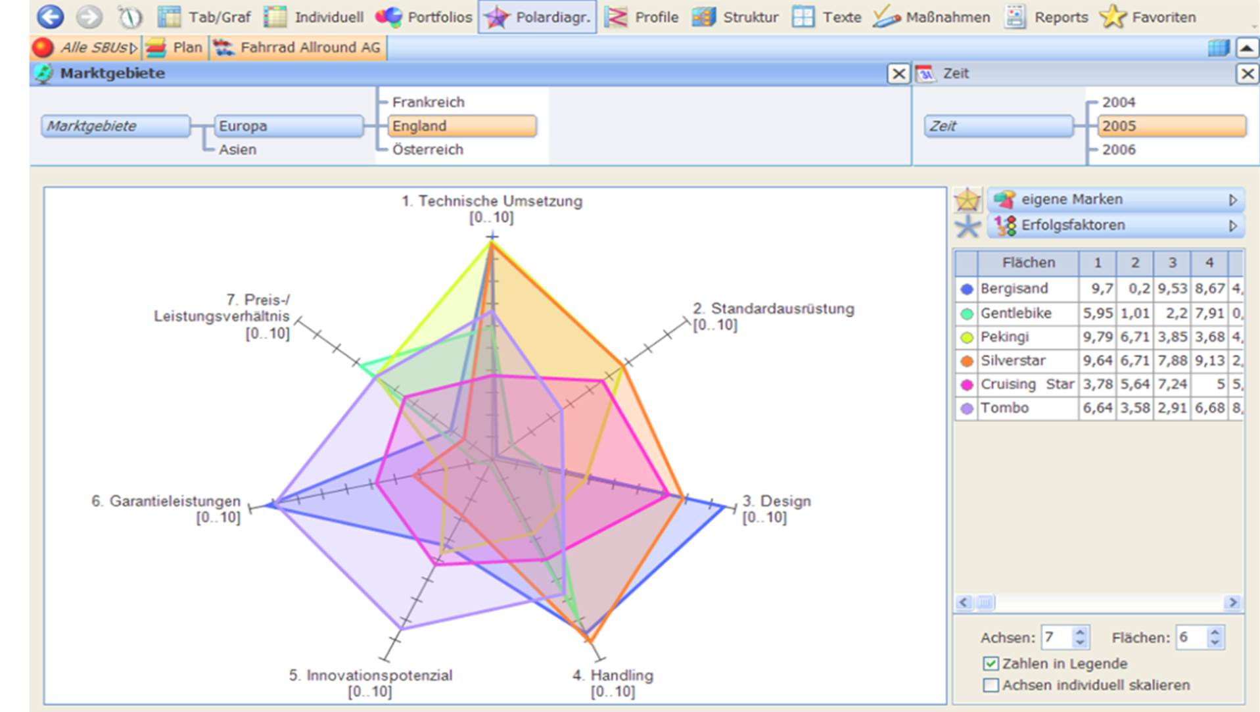Select the Marktgebiete root node
Image resolution: width=1260 pixels, height=712 pixels.
click(116, 126)
